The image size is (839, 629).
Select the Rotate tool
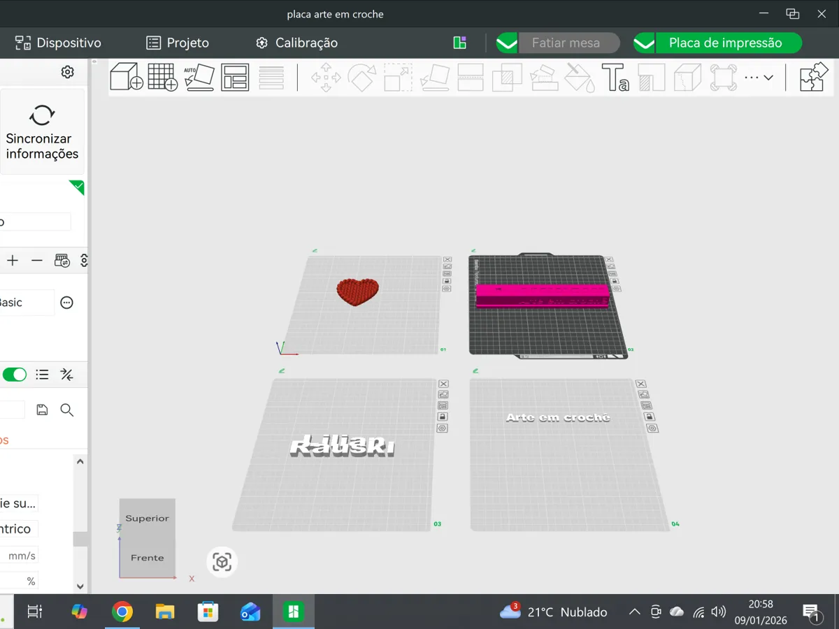pos(362,77)
